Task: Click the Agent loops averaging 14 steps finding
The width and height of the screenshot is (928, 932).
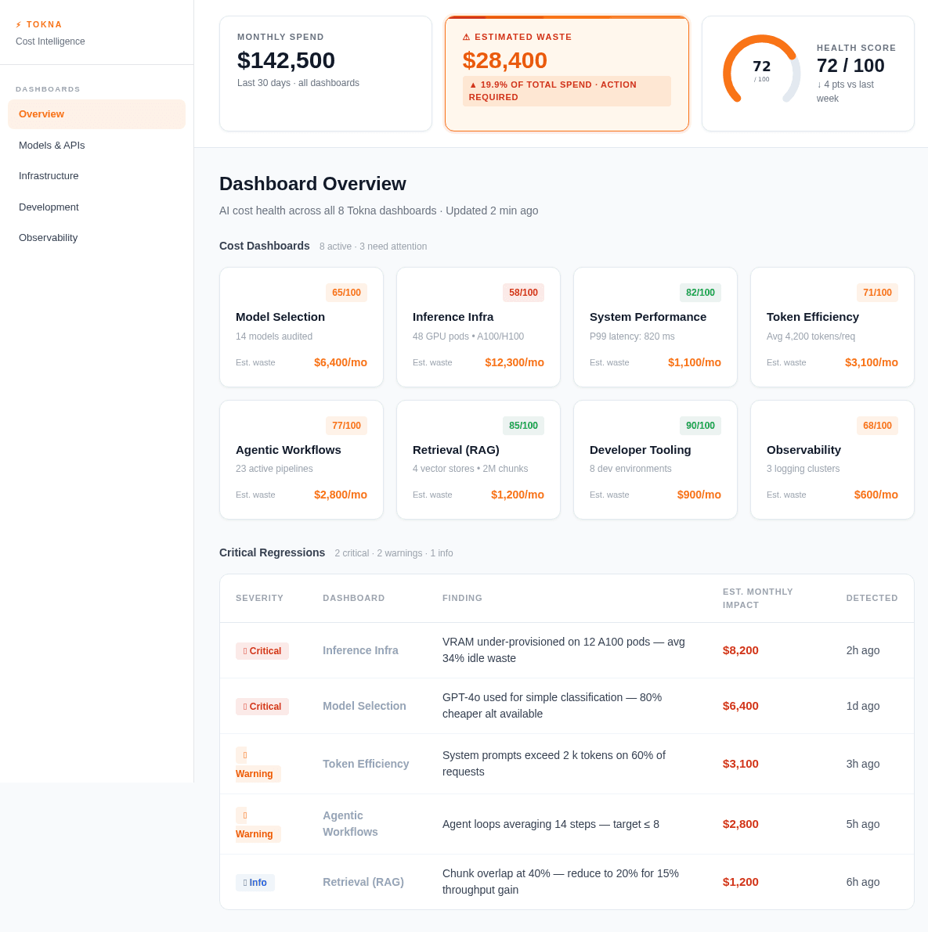Action: coord(551,825)
